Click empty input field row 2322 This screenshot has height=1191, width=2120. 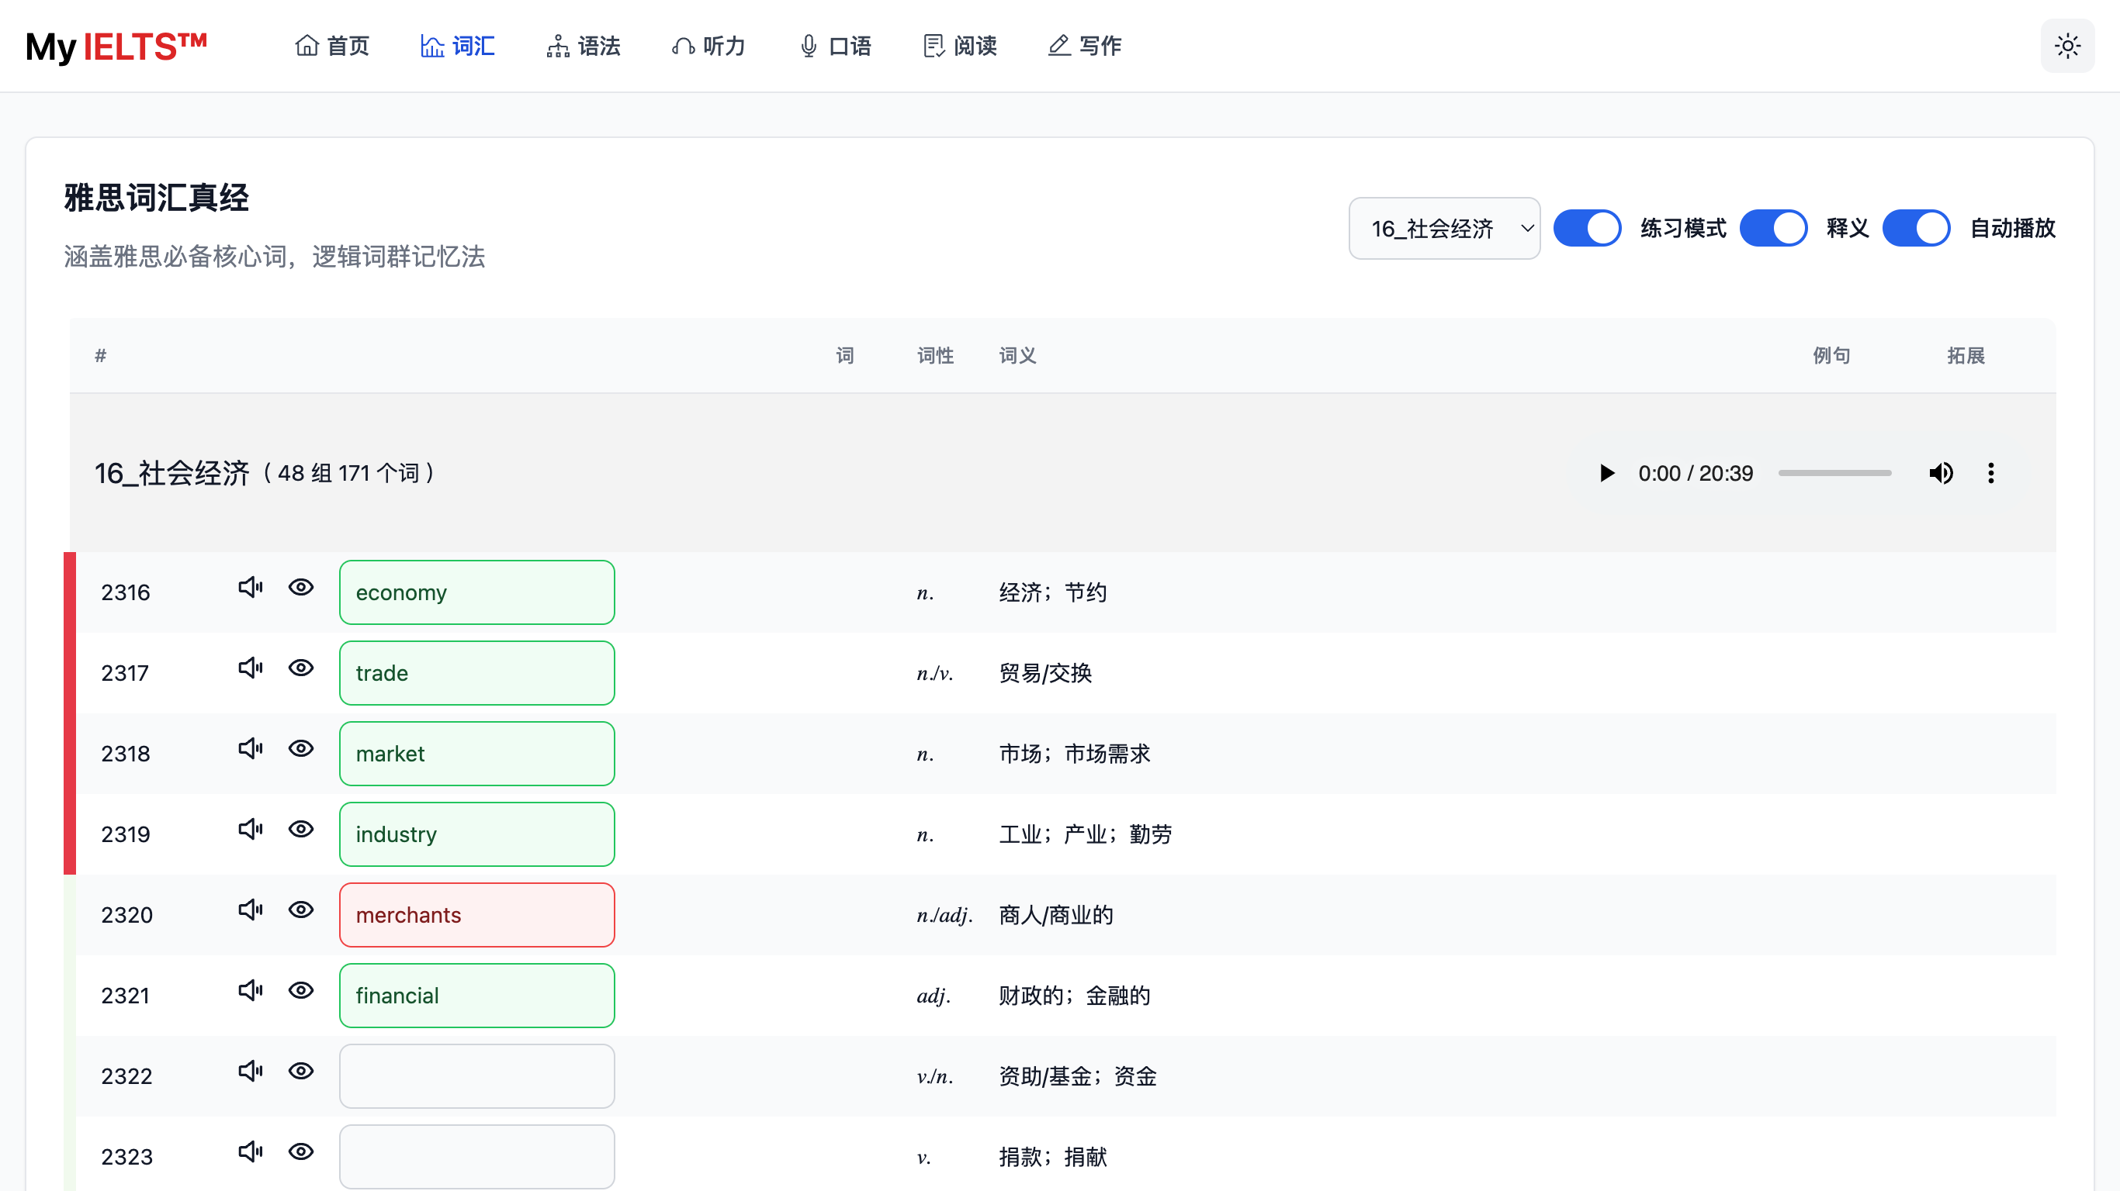pyautogui.click(x=476, y=1075)
